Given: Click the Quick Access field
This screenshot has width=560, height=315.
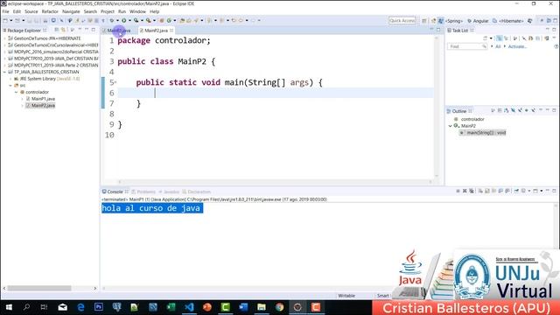Looking at the screenshot, I should coord(402,21).
